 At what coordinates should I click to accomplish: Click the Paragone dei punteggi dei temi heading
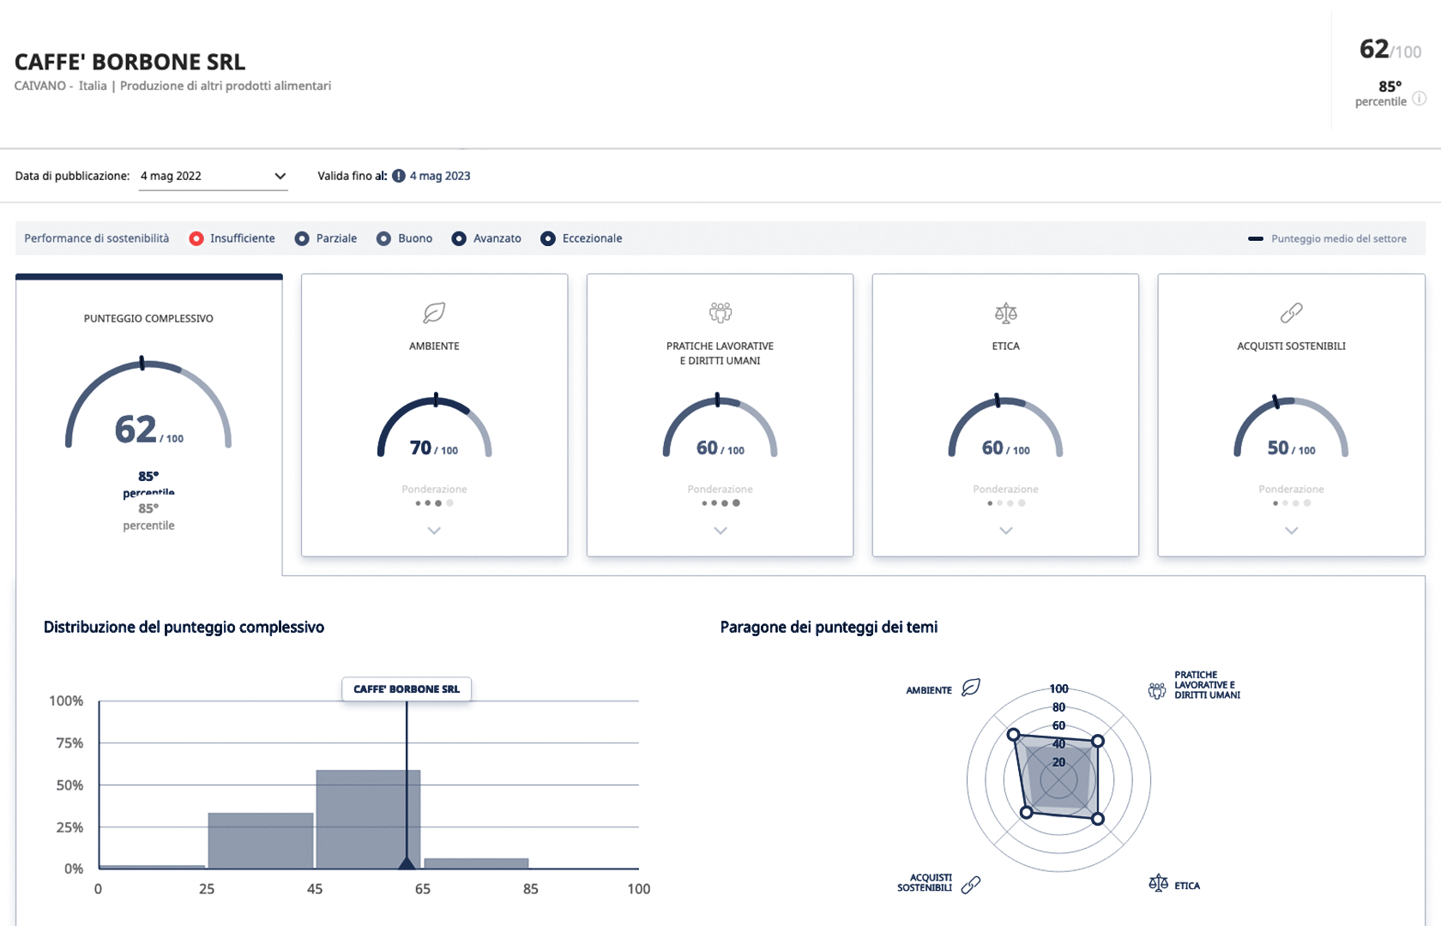pyautogui.click(x=829, y=627)
